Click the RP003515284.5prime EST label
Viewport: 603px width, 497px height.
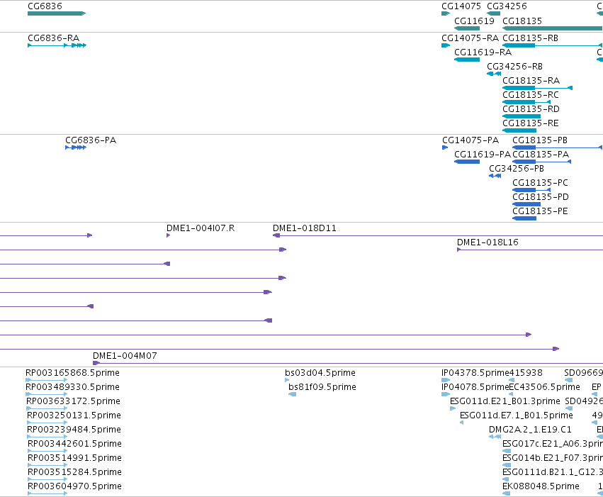click(x=74, y=472)
